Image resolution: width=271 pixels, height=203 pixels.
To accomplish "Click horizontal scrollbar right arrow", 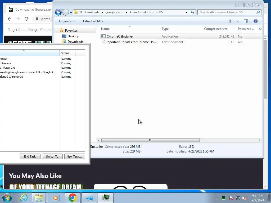I will [x=259, y=140].
